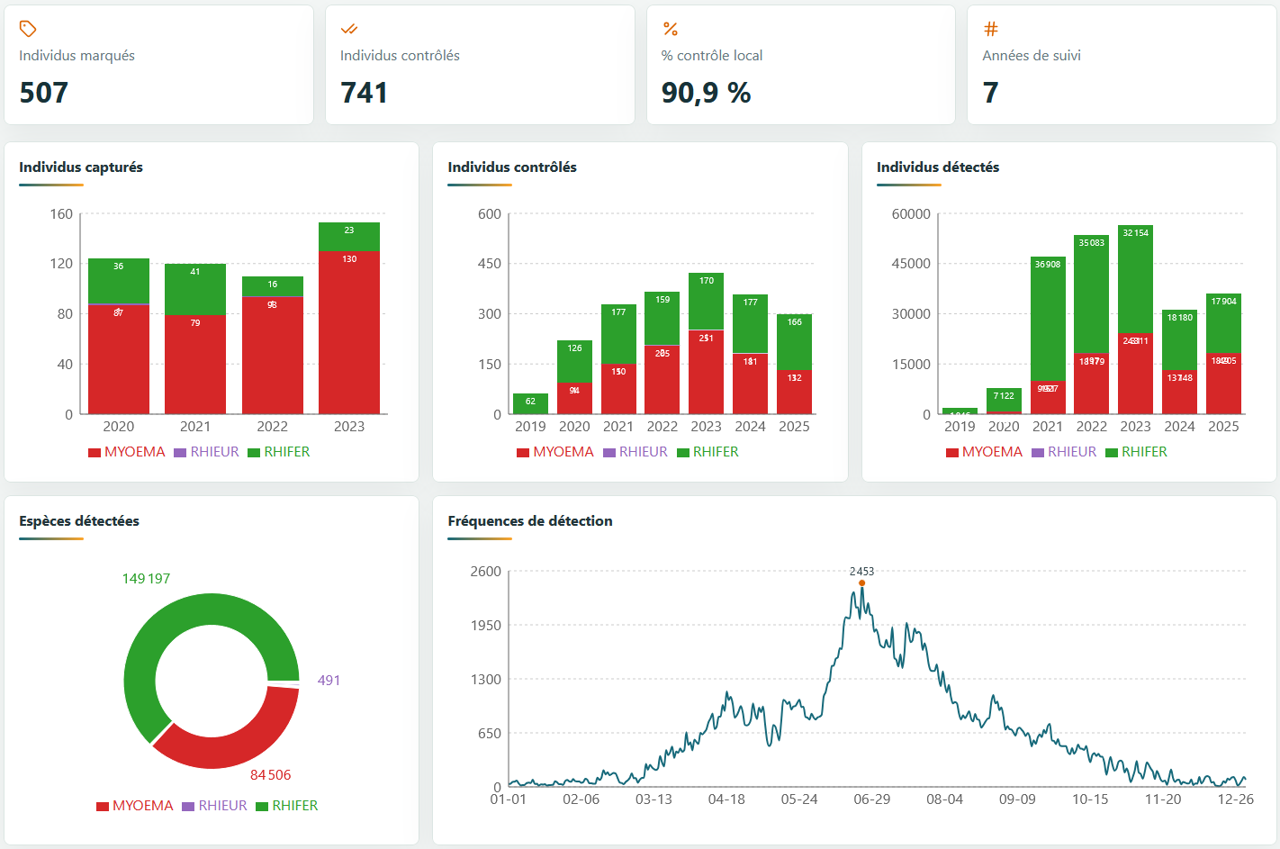Click the purple 491 donut label
Image resolution: width=1280 pixels, height=849 pixels.
329,681
